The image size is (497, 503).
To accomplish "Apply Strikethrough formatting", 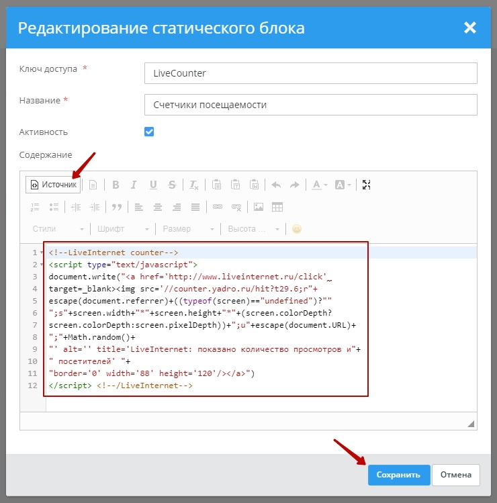I will tap(173, 185).
